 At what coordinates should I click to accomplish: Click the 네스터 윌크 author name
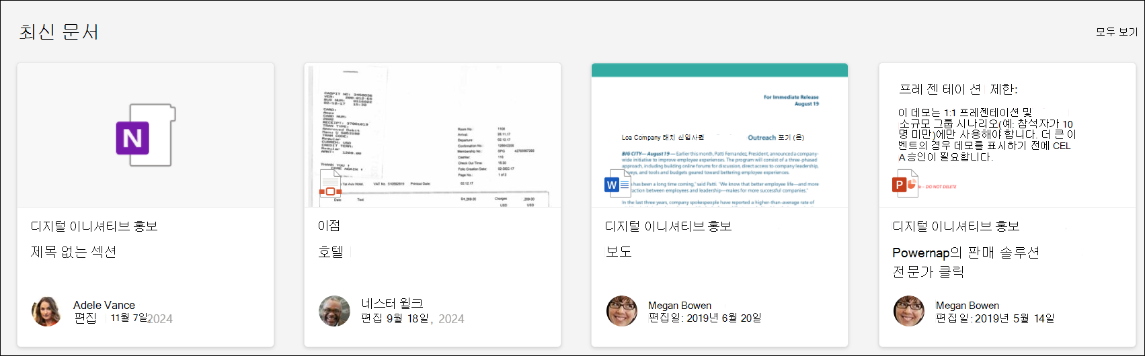(393, 304)
